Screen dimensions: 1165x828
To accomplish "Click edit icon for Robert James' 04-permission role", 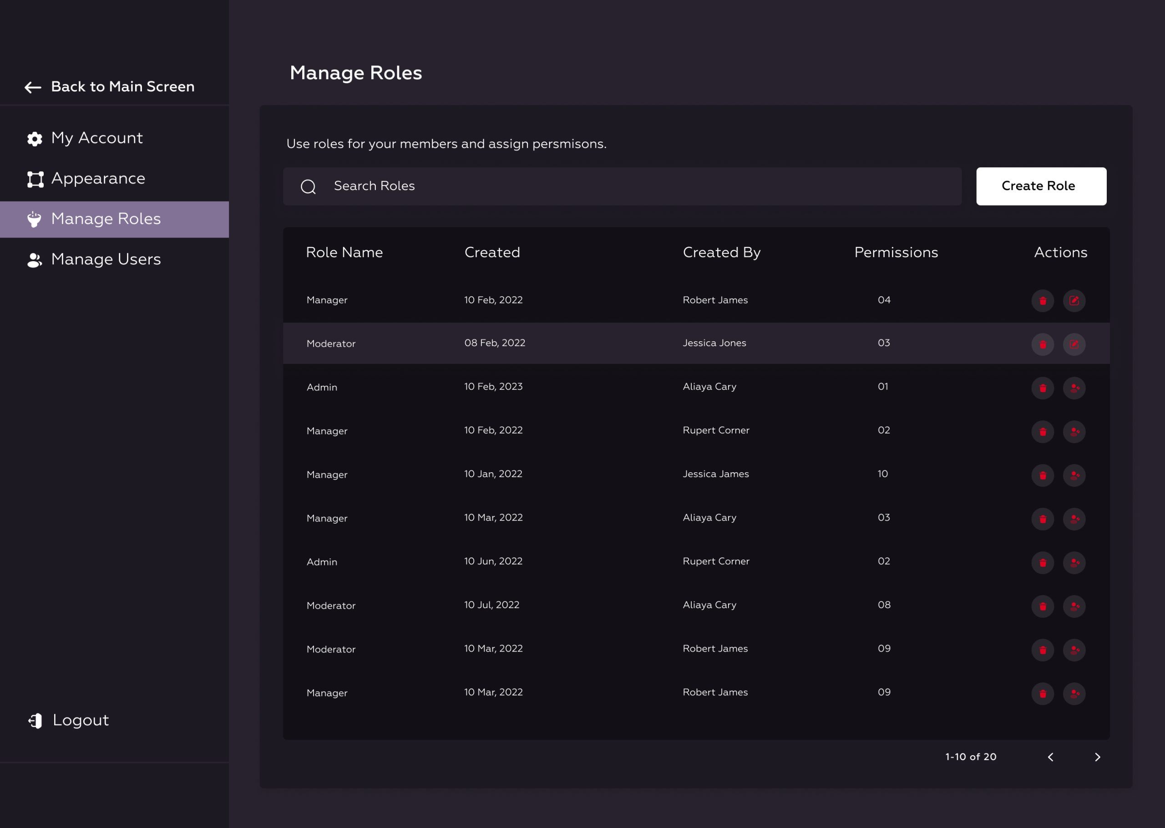I will point(1074,301).
